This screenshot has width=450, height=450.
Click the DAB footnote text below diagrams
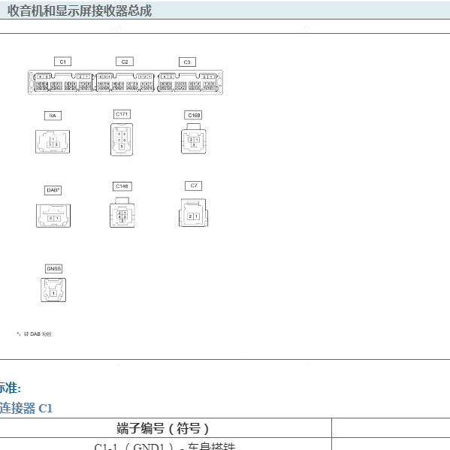tap(35, 334)
